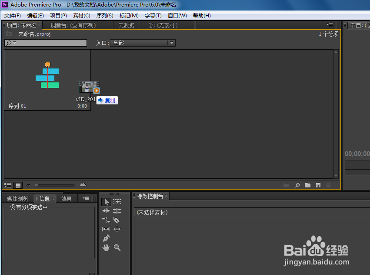Click the Find icon in project panel footer

click(297, 185)
